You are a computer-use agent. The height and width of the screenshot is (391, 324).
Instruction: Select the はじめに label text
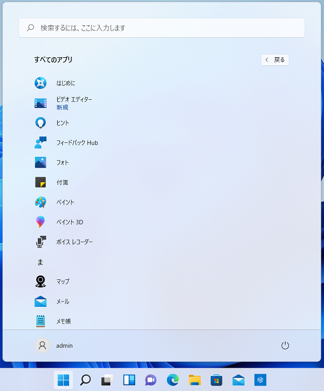(x=66, y=83)
